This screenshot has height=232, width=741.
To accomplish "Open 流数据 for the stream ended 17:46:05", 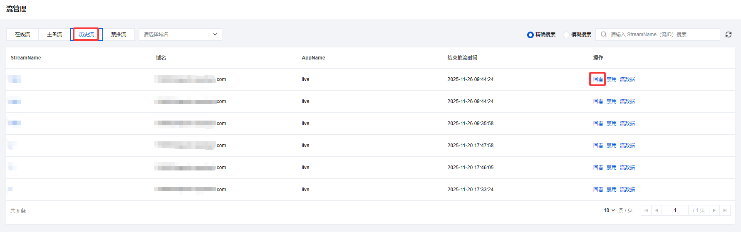I will pos(627,168).
